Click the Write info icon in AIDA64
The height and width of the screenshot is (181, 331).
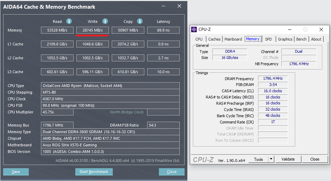pyautogui.click(x=105, y=21)
